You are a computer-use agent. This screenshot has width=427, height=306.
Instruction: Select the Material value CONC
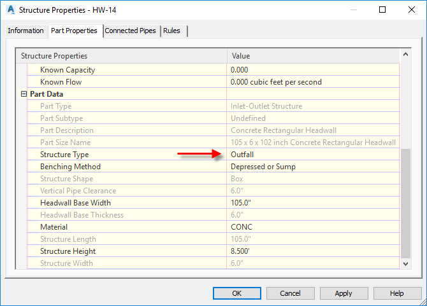point(312,227)
